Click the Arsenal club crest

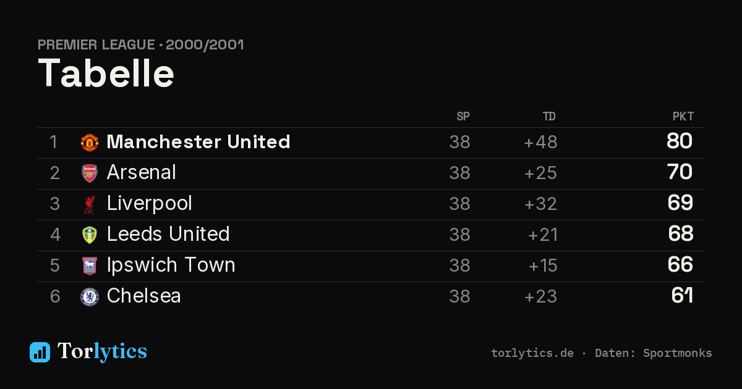tap(90, 174)
